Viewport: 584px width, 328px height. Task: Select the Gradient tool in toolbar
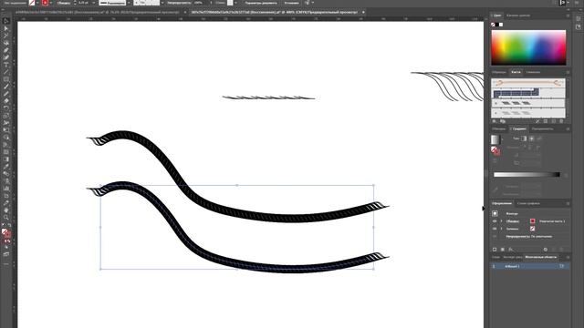pos(6,159)
